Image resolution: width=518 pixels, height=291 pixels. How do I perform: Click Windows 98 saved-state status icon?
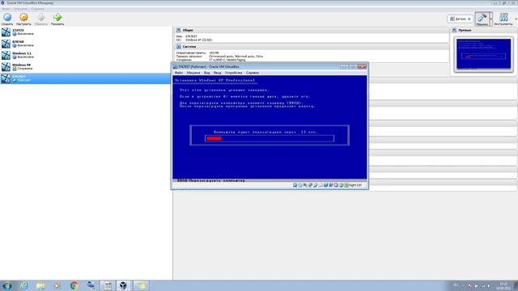[x=15, y=69]
